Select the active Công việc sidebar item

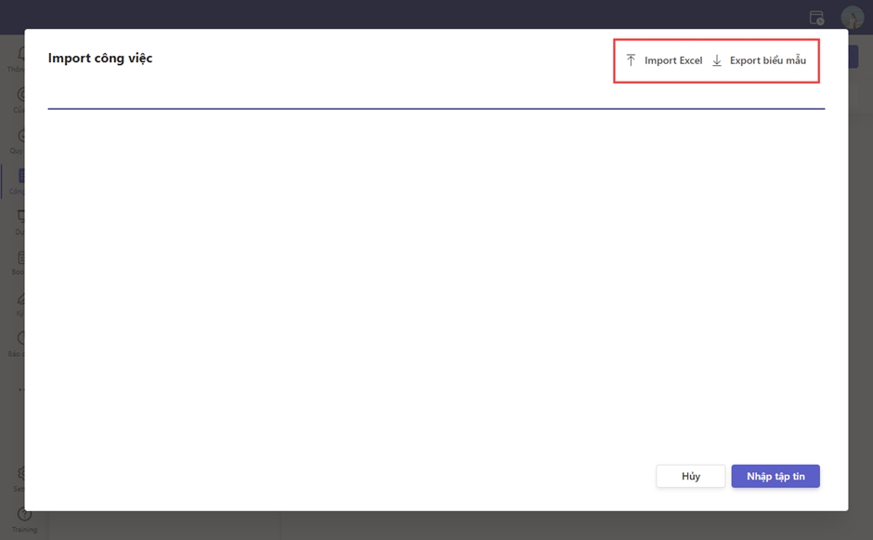point(20,178)
